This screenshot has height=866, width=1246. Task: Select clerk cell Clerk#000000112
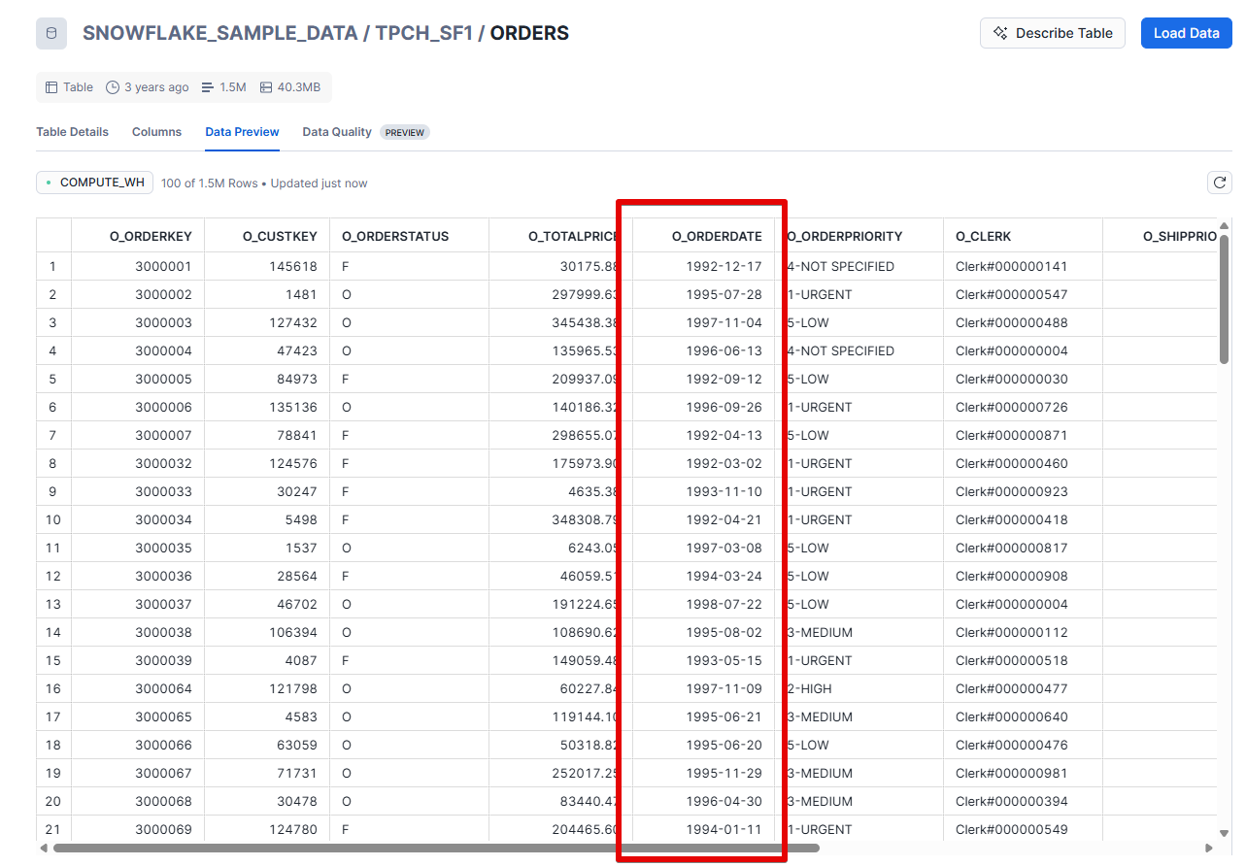pyautogui.click(x=1023, y=632)
